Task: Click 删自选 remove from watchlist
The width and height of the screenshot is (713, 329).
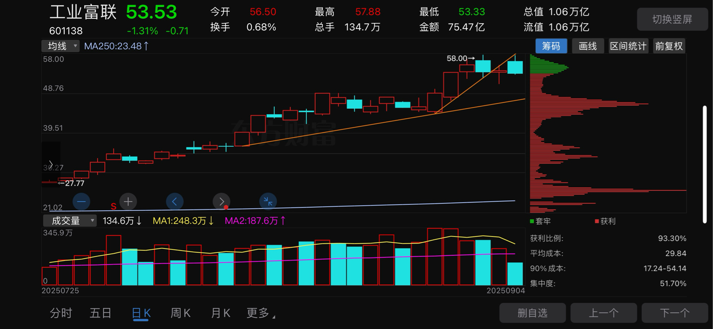Action: 533,313
